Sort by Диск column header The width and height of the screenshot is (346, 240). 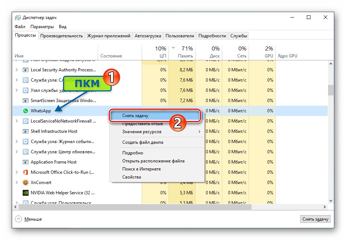coord(209,53)
